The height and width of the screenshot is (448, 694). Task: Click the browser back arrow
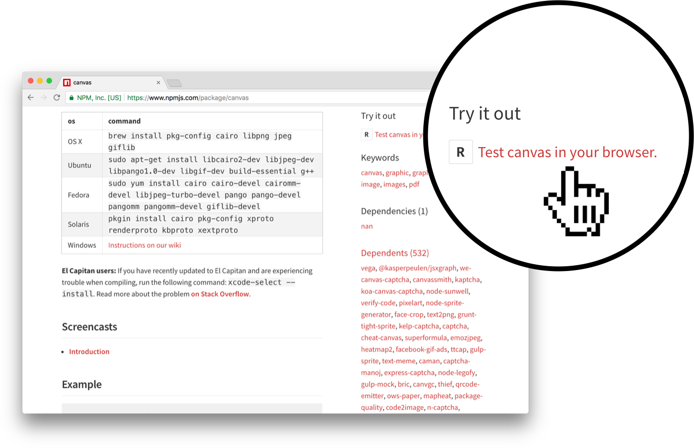(x=31, y=97)
